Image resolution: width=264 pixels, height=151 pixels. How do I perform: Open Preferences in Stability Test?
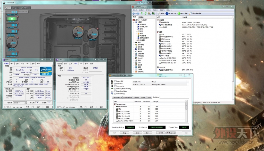pos(171,133)
